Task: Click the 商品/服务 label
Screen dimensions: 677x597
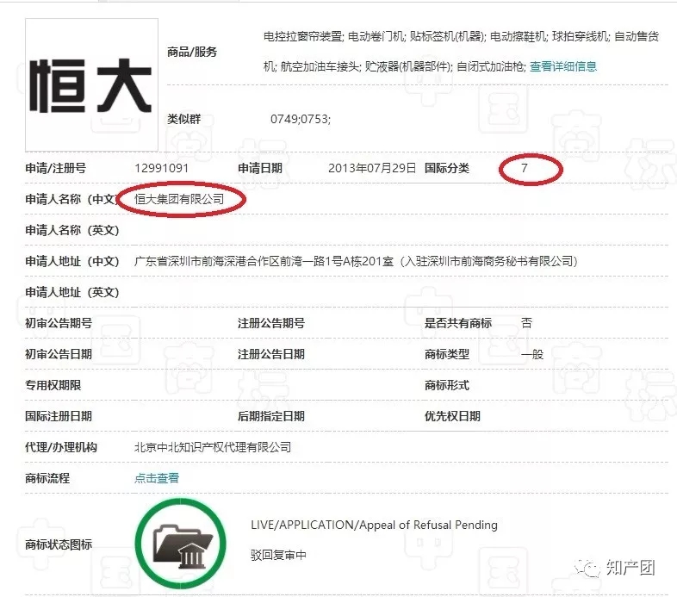Action: tap(192, 53)
